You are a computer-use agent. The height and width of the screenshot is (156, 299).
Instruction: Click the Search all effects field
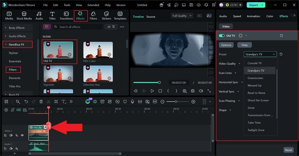point(78,27)
